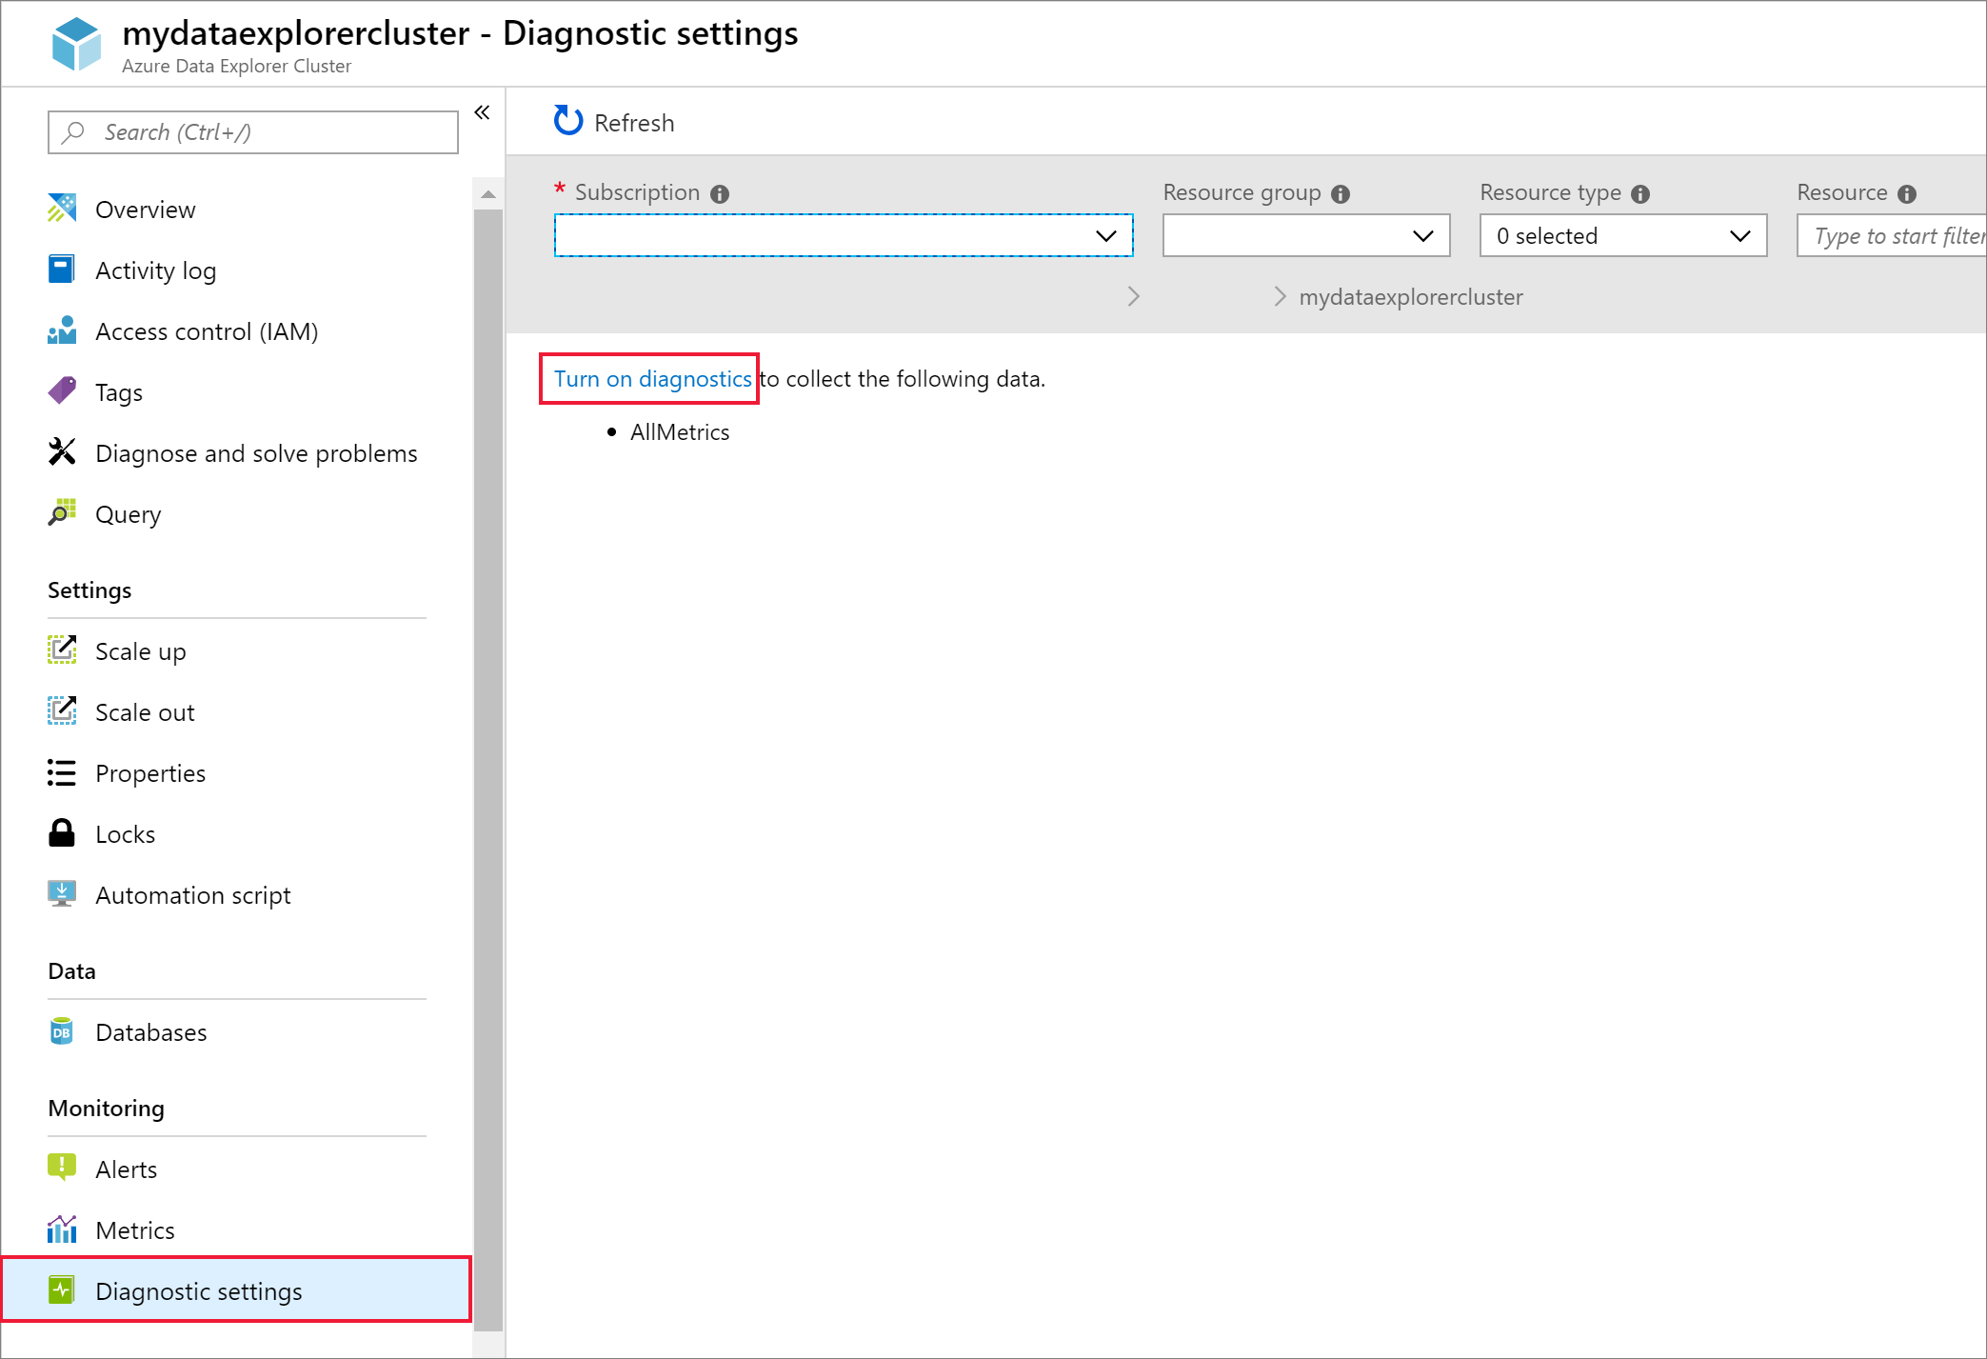Image resolution: width=1987 pixels, height=1359 pixels.
Task: Type in the Resource filter input
Action: (1895, 237)
